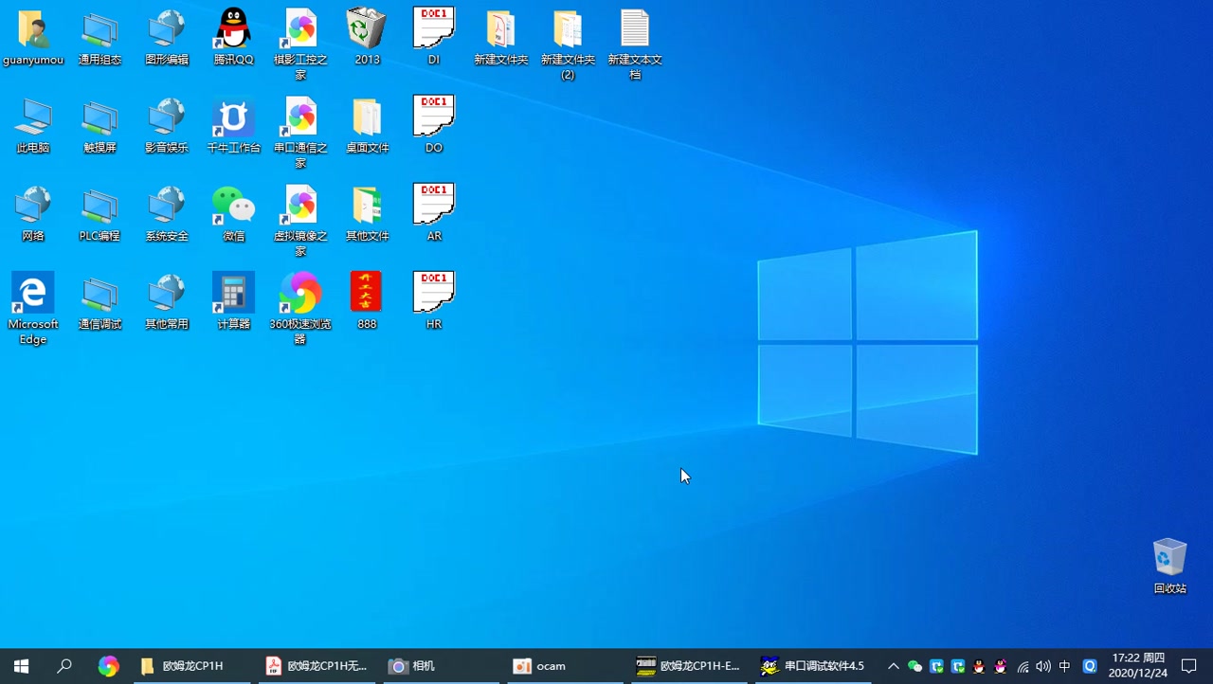1213x684 pixels.
Task: Open the AR document icon
Action: click(434, 214)
